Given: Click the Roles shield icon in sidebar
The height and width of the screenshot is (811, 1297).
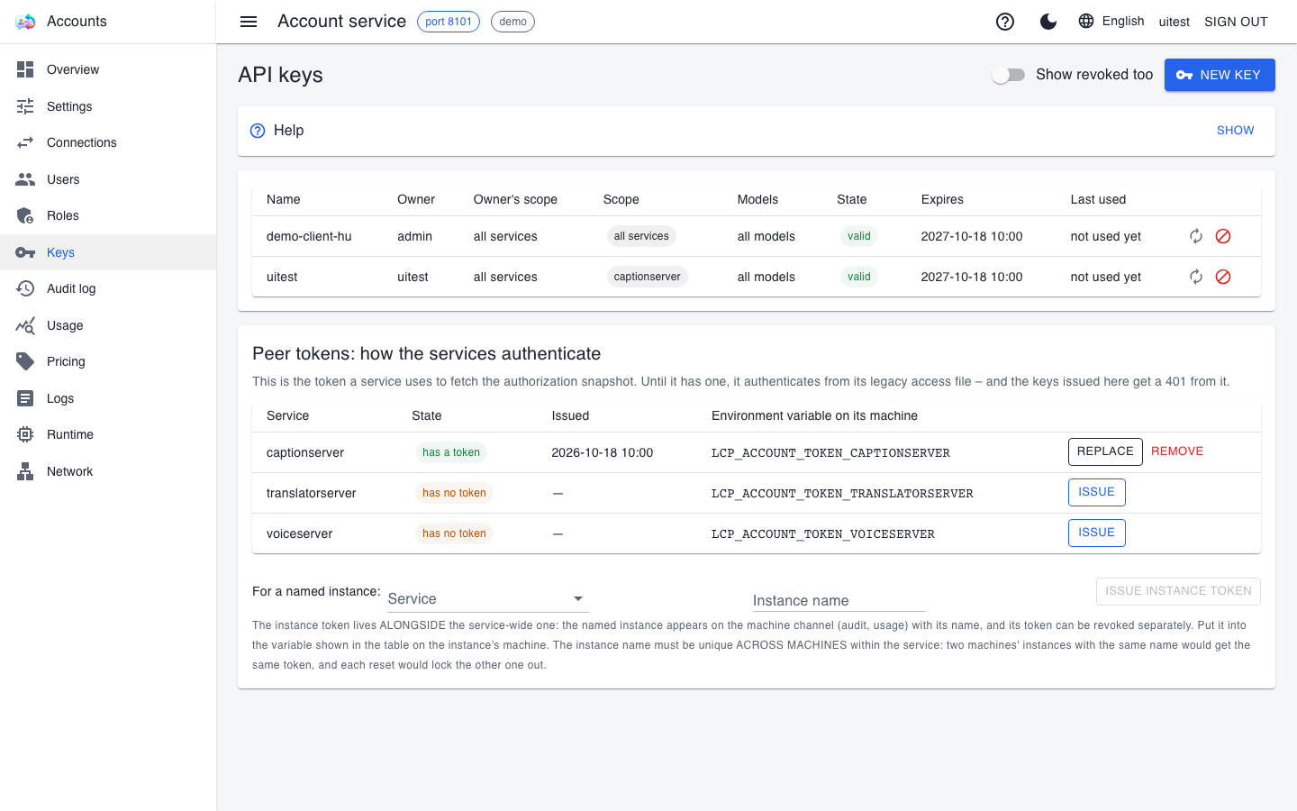Looking at the screenshot, I should click(25, 215).
